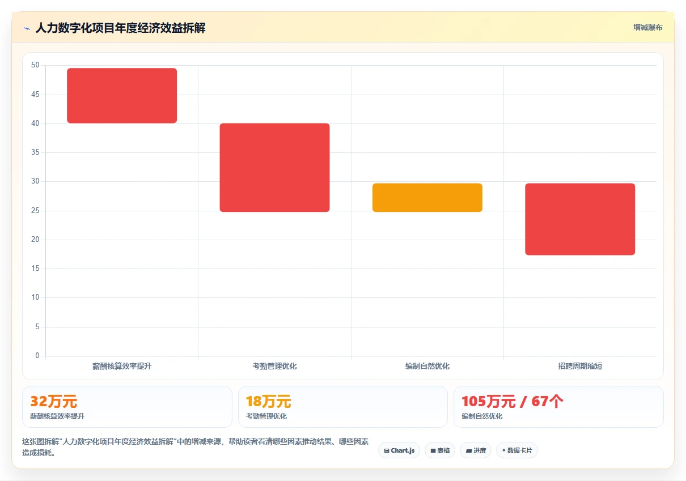Click the orange bar for 编制自然优化
The height and width of the screenshot is (481, 686).
click(427, 198)
